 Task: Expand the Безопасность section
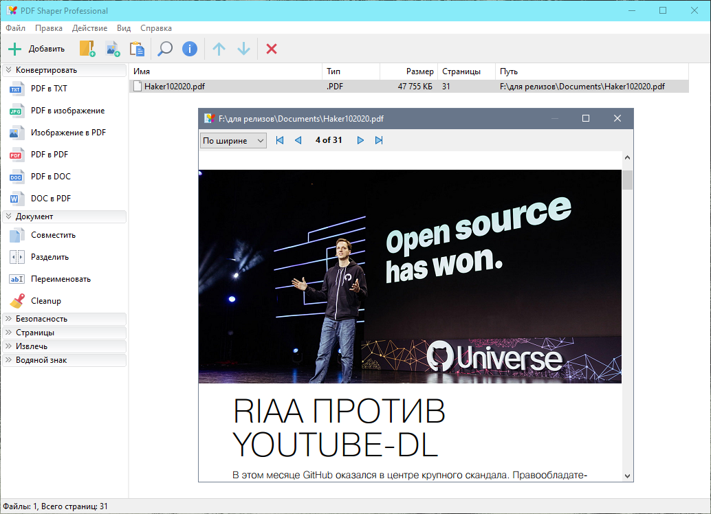pyautogui.click(x=65, y=319)
